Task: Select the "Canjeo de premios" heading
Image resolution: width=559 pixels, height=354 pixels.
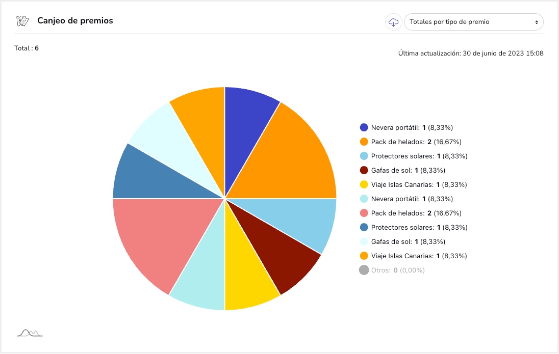Action: 75,21
